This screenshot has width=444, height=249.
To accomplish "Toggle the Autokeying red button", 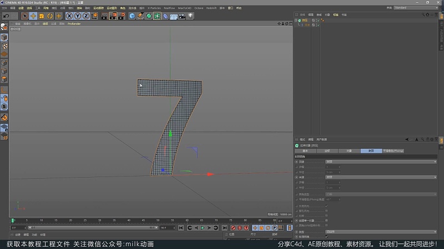I will (240, 228).
